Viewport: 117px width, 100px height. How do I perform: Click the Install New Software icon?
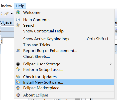pyautogui.click(x=18, y=82)
